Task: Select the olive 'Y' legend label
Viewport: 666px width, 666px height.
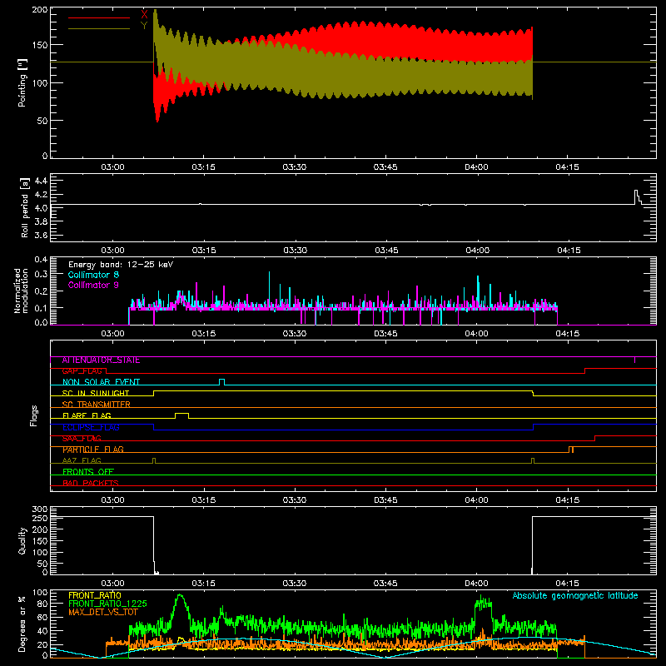Action: [x=144, y=26]
